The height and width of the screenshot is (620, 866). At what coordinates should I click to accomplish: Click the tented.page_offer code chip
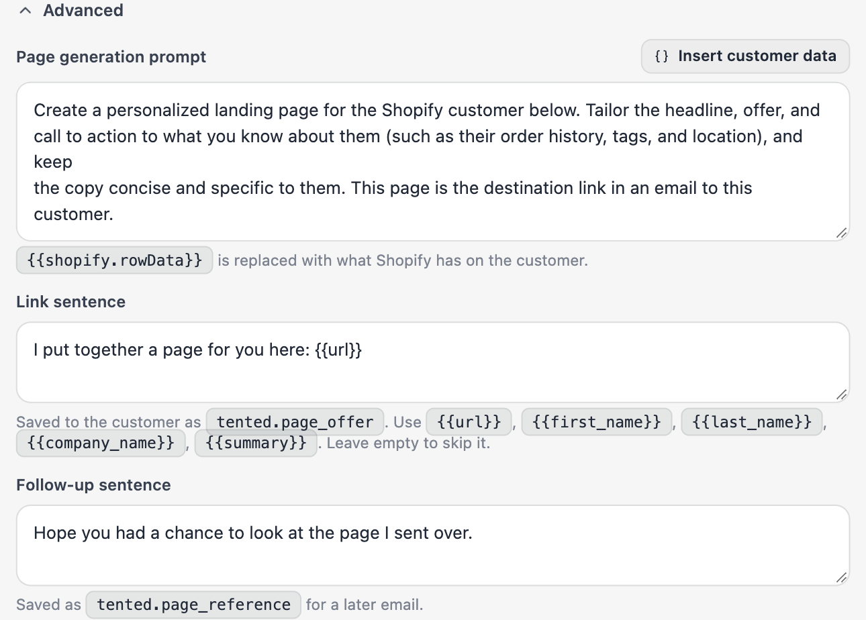tap(295, 422)
